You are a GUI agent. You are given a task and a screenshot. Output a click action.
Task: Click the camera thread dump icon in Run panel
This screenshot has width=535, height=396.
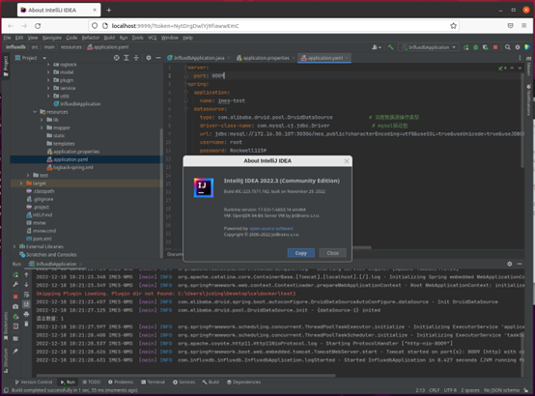pos(15,306)
